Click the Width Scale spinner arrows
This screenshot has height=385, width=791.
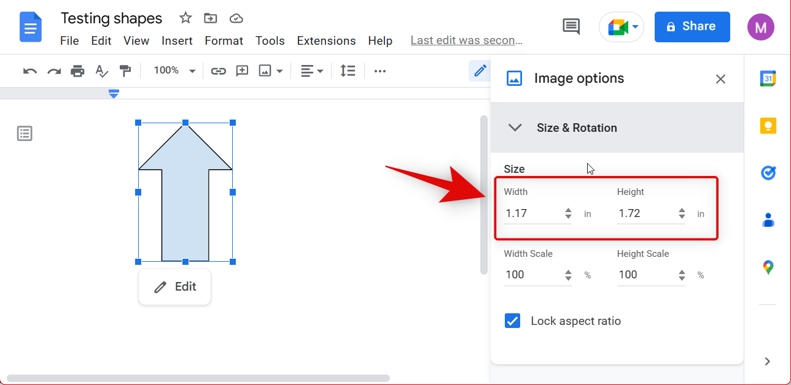pos(568,275)
